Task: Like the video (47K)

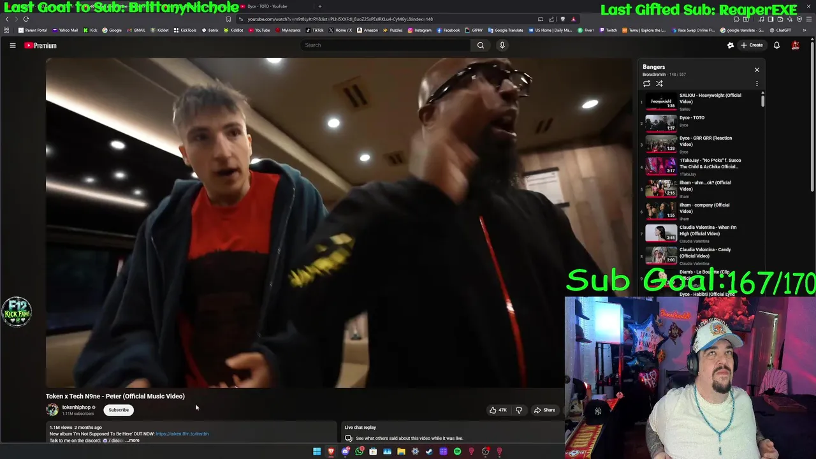Action: [498, 410]
